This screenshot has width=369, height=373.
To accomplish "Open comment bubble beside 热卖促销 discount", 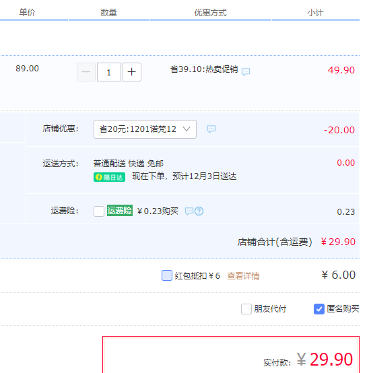I will pos(246,71).
